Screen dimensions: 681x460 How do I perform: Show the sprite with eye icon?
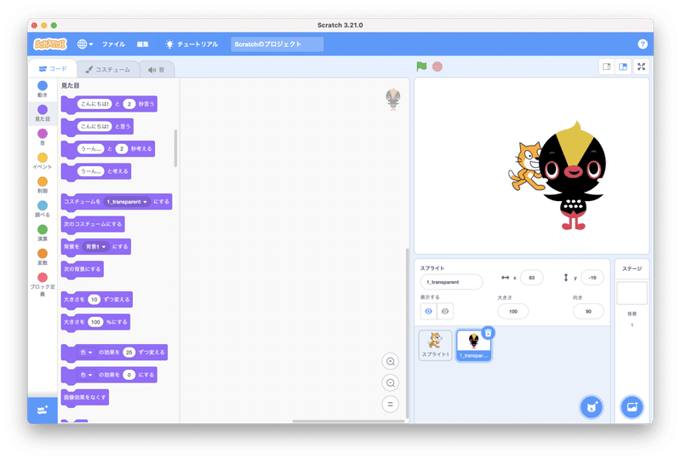(x=428, y=311)
